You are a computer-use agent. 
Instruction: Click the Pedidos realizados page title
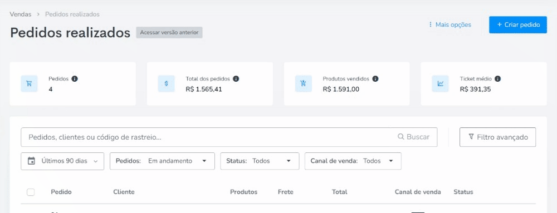[x=70, y=33]
